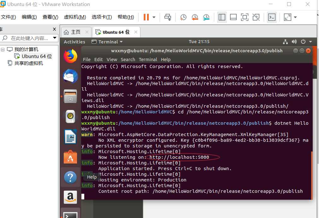Open Amazon from the Ubuntu dock
The height and width of the screenshot is (218, 319).
pos(70,197)
